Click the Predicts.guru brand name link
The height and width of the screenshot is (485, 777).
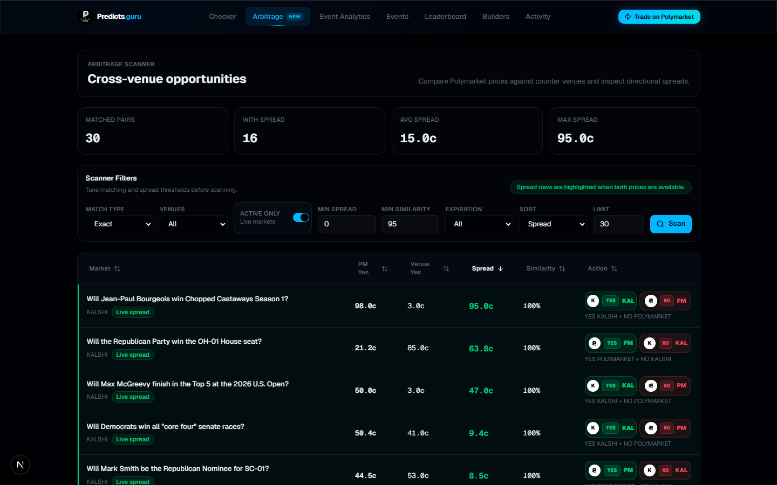pyautogui.click(x=119, y=17)
